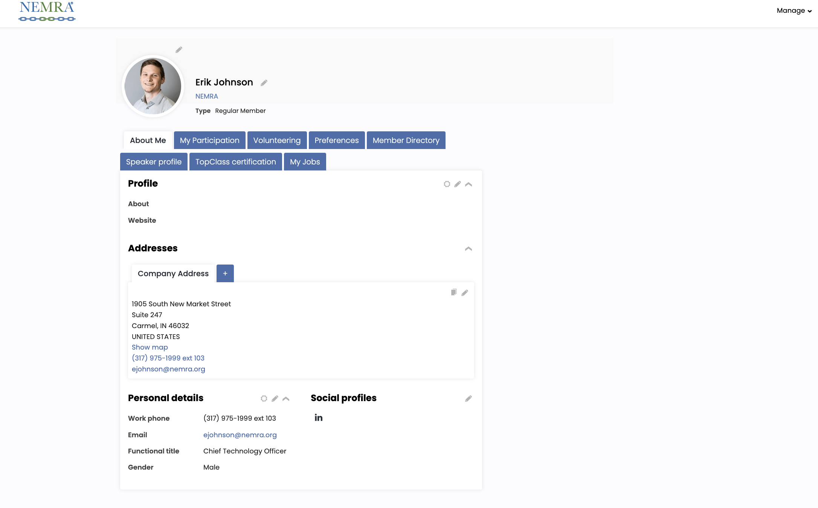The width and height of the screenshot is (818, 508).
Task: Click the address phone number link
Action: [168, 358]
